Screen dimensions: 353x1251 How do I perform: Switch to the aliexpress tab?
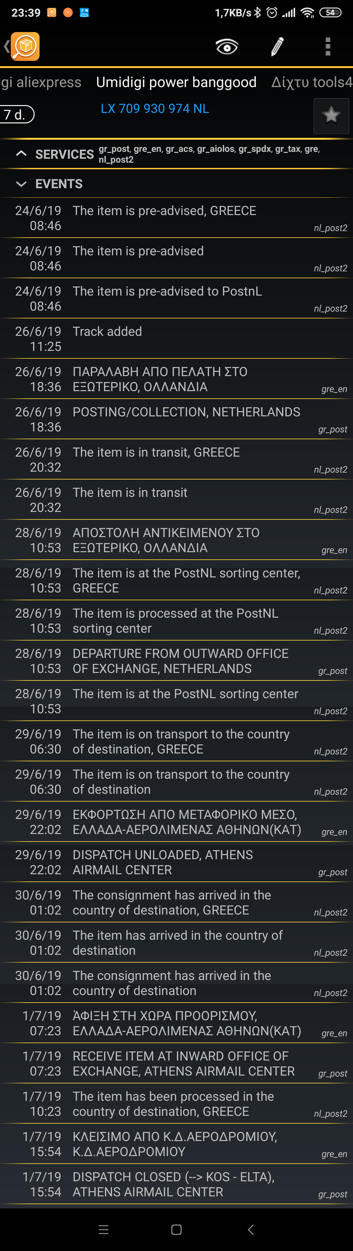coord(41,82)
